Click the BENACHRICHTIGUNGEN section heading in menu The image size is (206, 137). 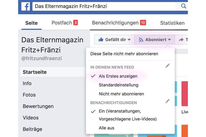tap(113, 103)
